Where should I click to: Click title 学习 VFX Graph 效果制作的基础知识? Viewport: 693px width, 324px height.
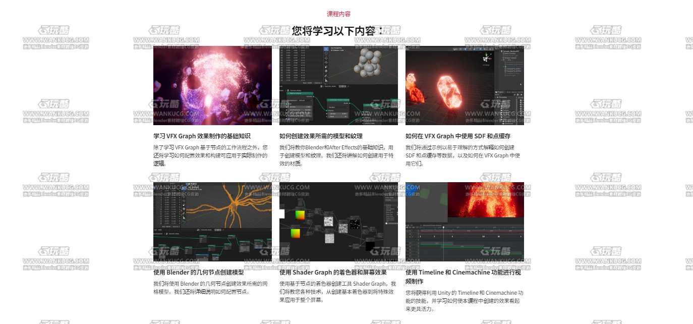tap(202, 136)
